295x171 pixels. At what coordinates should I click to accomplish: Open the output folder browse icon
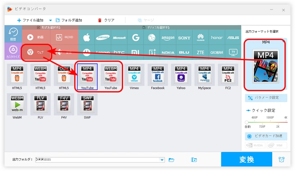(x=172, y=160)
